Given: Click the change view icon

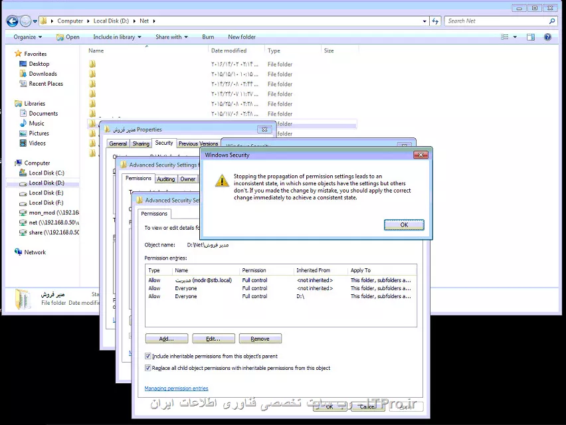Looking at the screenshot, I should click(505, 37).
